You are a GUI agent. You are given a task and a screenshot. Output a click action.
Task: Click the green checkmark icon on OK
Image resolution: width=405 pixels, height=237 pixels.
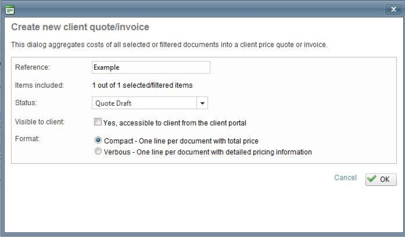(372, 179)
